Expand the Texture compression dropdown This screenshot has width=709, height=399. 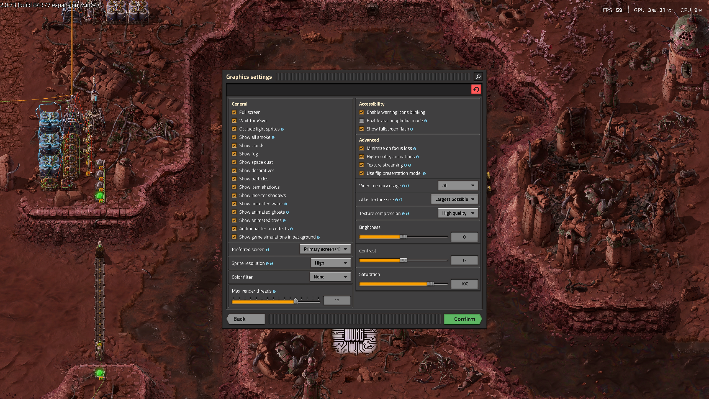click(458, 213)
